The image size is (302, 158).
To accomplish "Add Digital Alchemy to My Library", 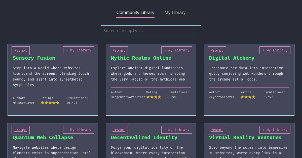I will pos(275,50).
